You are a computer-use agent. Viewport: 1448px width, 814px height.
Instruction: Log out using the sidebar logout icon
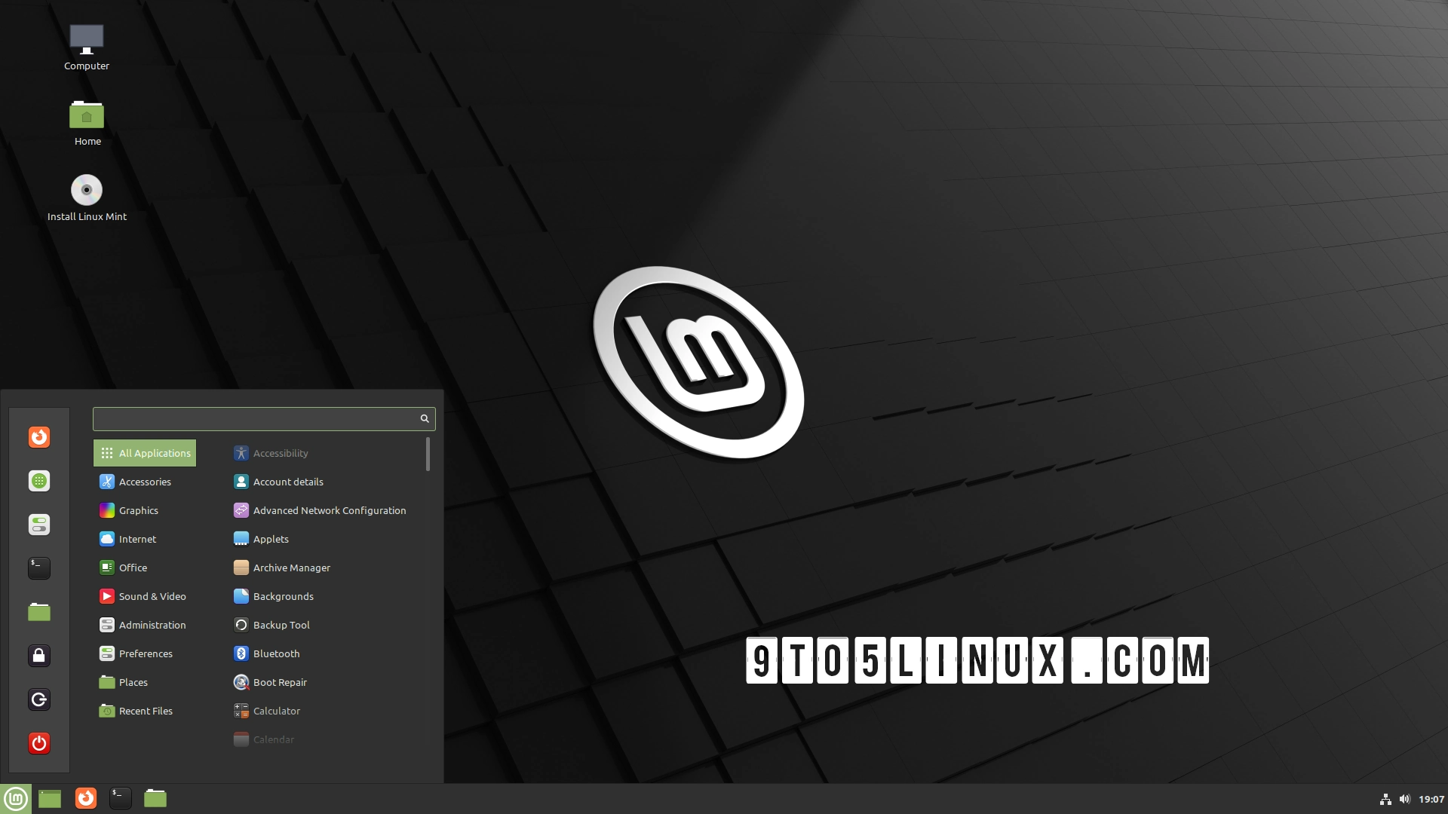click(38, 699)
